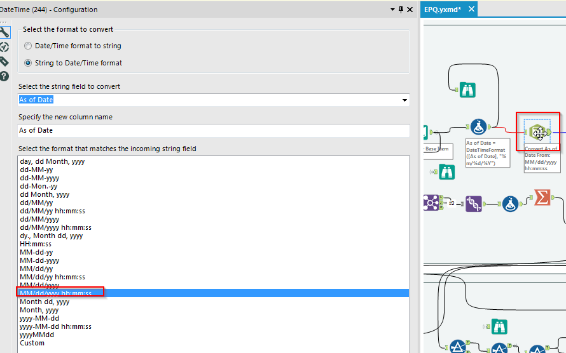566x353 pixels.
Task: Choose format 'dd Month, yyyy'
Action: (45, 194)
